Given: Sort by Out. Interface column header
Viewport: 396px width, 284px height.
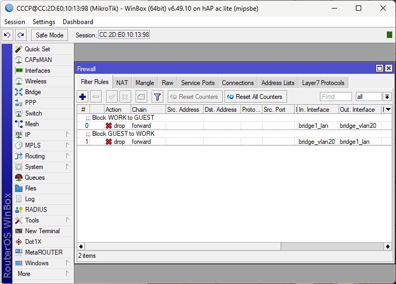Looking at the screenshot, I should pos(360,110).
